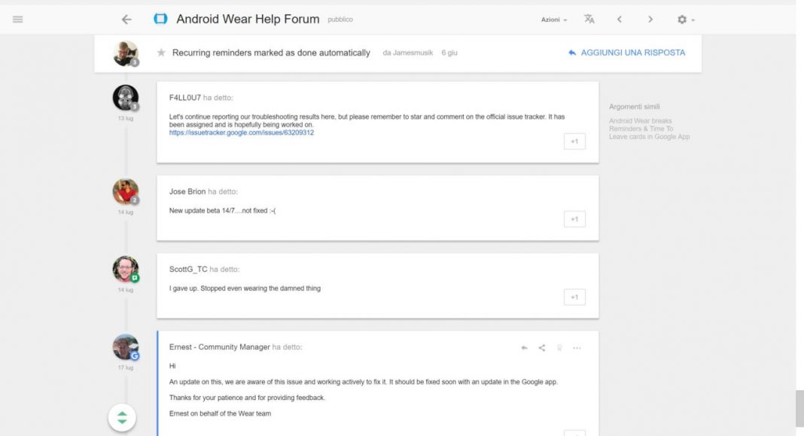Give +1 to Jose Brion's post
Viewport: 804px width, 436px height.
coord(574,220)
